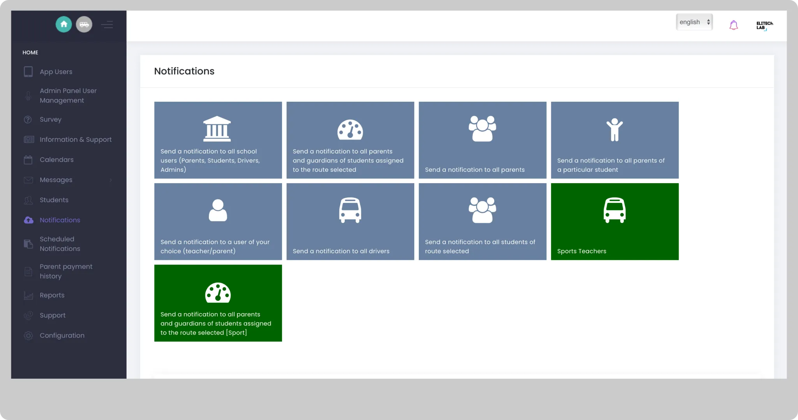Select the Calendars sidebar item
Viewport: 798px width, 420px height.
pos(56,160)
